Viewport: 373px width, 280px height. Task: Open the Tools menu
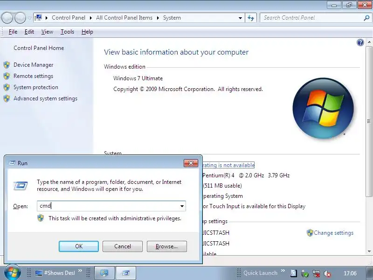point(67,32)
